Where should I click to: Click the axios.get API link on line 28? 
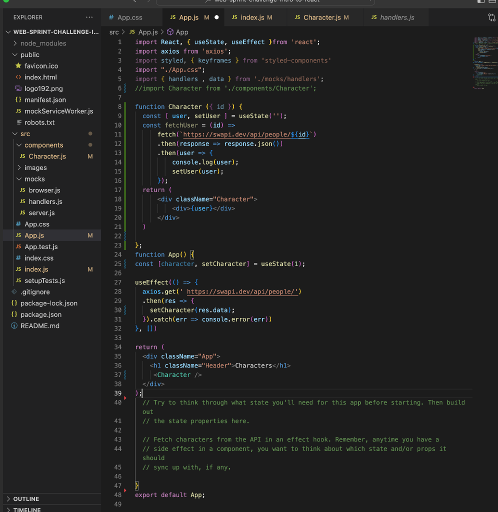point(243,291)
